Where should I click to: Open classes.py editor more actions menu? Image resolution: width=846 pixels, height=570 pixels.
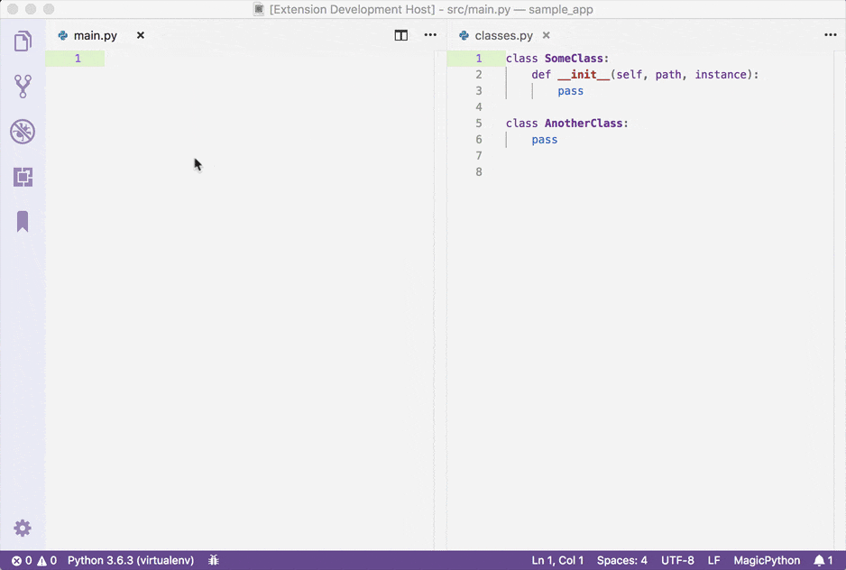click(x=831, y=35)
